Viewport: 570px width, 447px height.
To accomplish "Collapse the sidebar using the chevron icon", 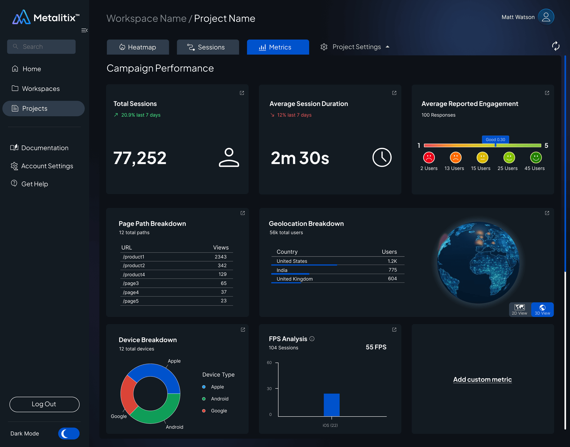I will click(x=84, y=30).
